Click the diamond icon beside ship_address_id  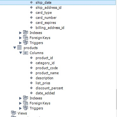(x=31, y=7)
